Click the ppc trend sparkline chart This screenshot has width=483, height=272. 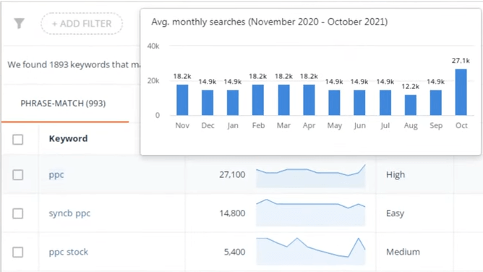pyautogui.click(x=310, y=176)
